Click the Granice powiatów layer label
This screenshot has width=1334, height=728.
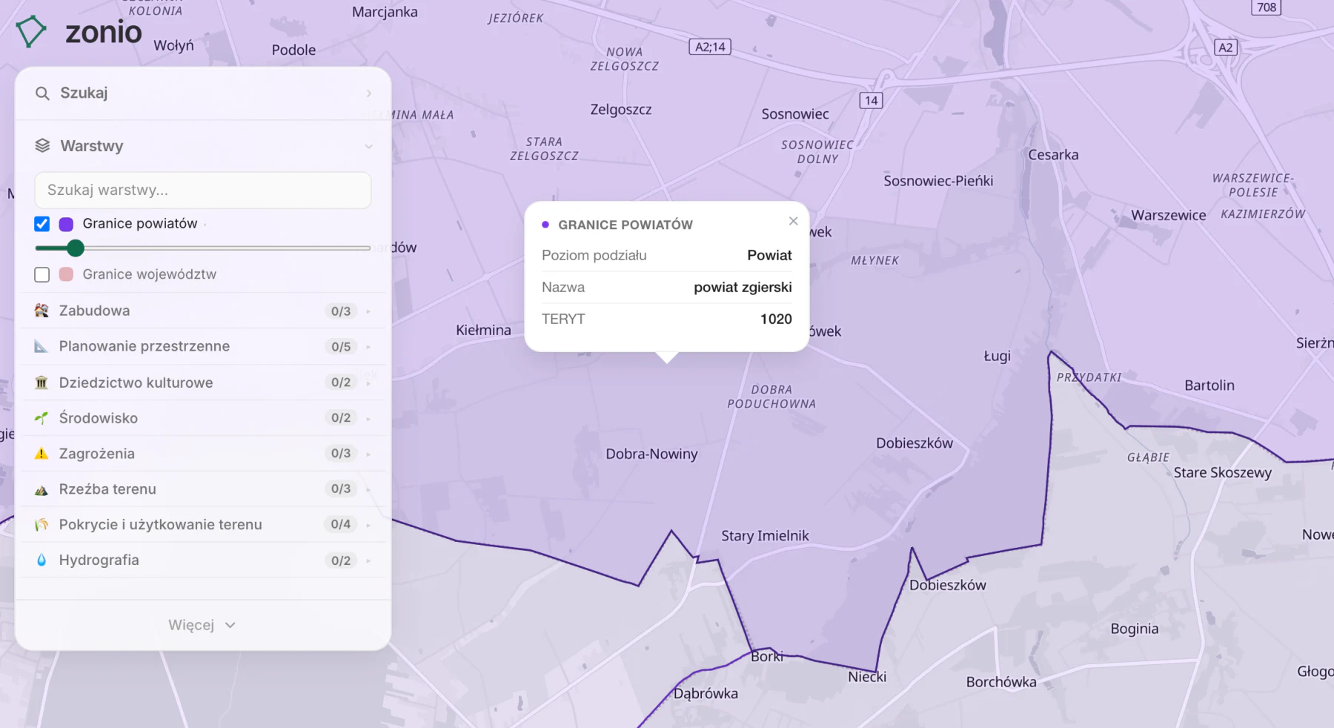point(140,224)
